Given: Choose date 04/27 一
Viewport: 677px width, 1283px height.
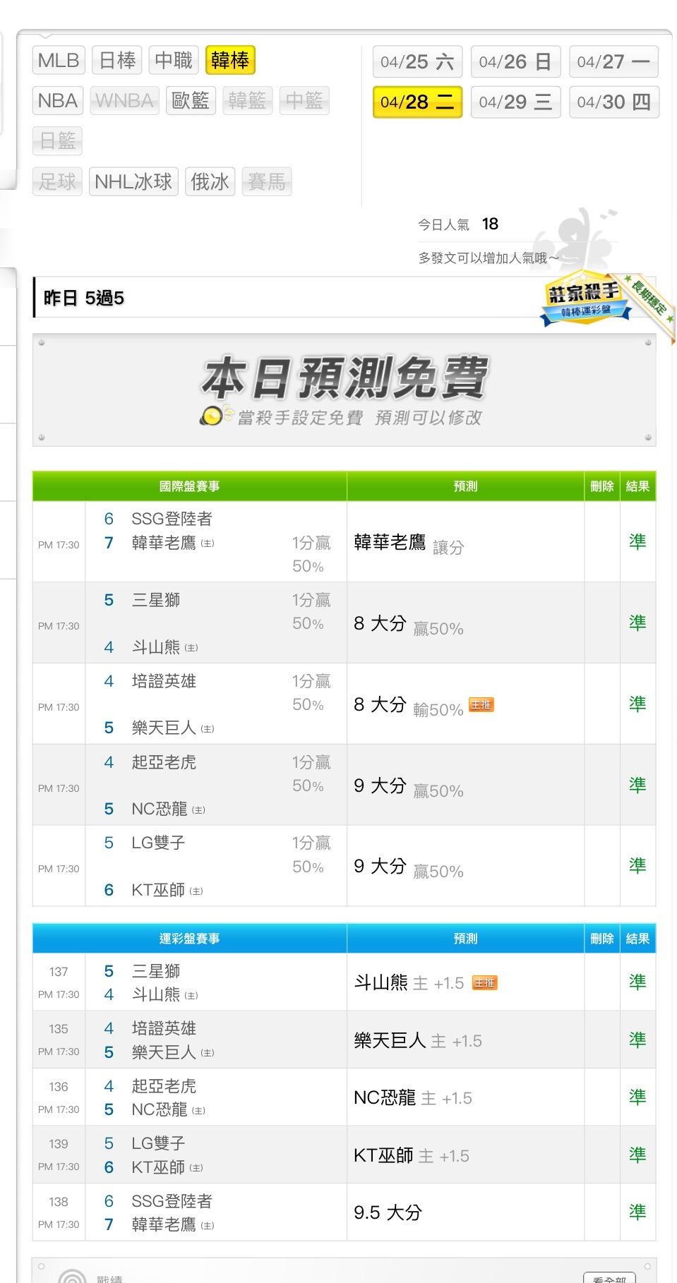Looking at the screenshot, I should tap(613, 61).
